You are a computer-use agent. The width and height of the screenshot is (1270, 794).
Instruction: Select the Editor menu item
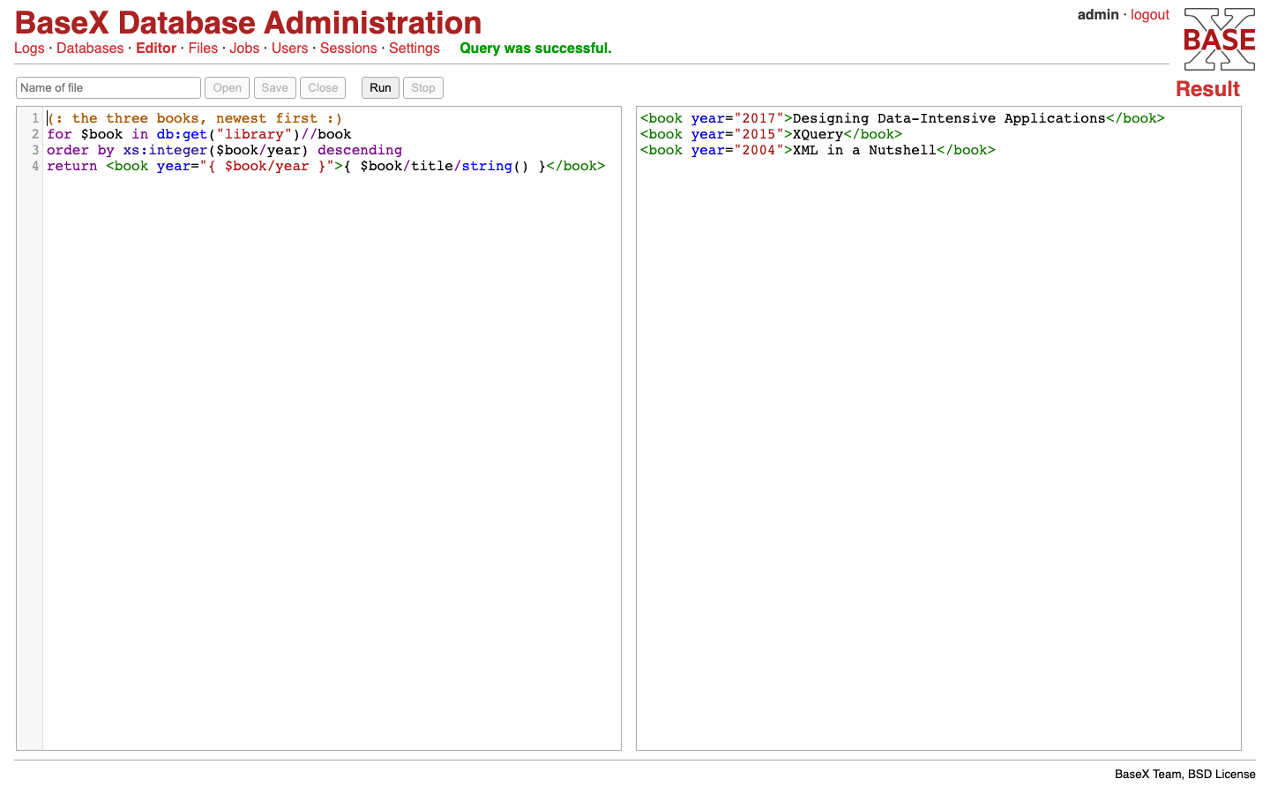[156, 49]
